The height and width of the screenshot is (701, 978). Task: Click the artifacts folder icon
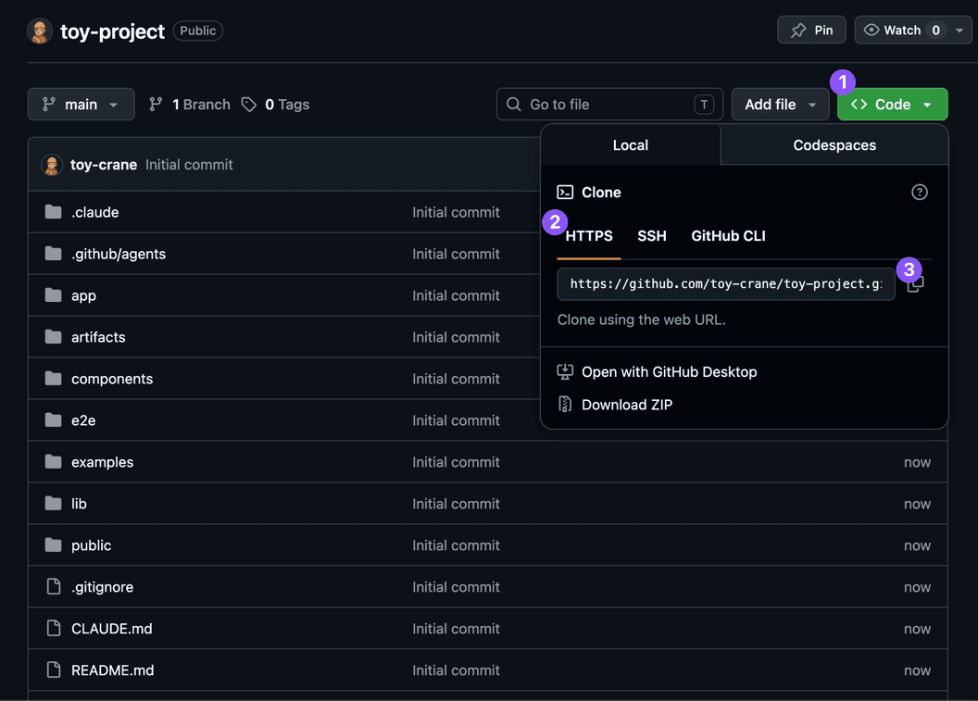[x=54, y=337]
